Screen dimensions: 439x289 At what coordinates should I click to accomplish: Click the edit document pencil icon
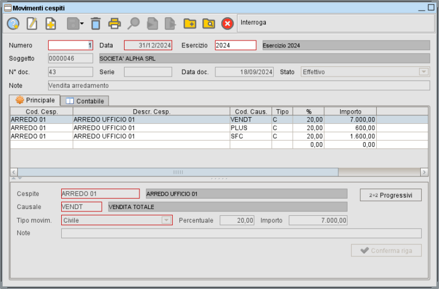pos(31,23)
